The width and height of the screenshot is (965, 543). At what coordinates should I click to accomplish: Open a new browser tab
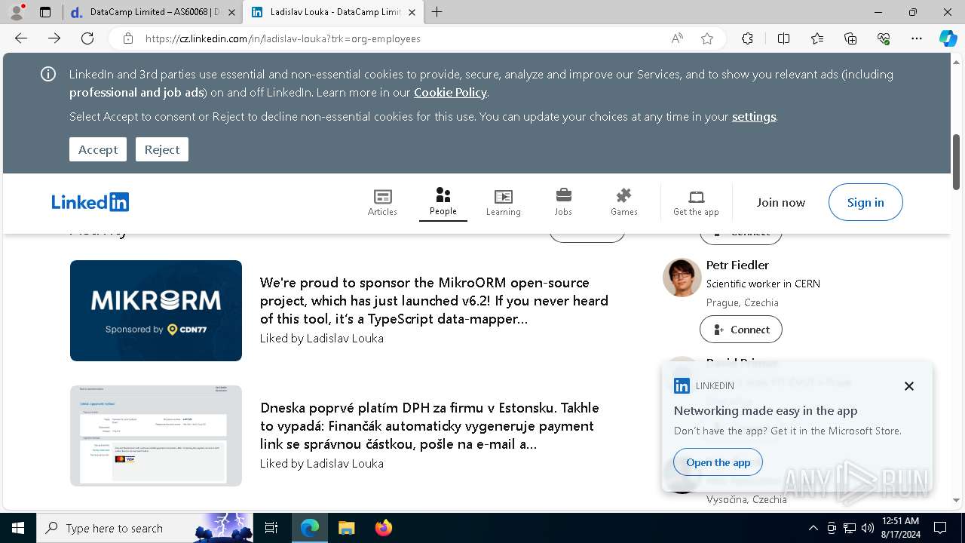point(437,12)
